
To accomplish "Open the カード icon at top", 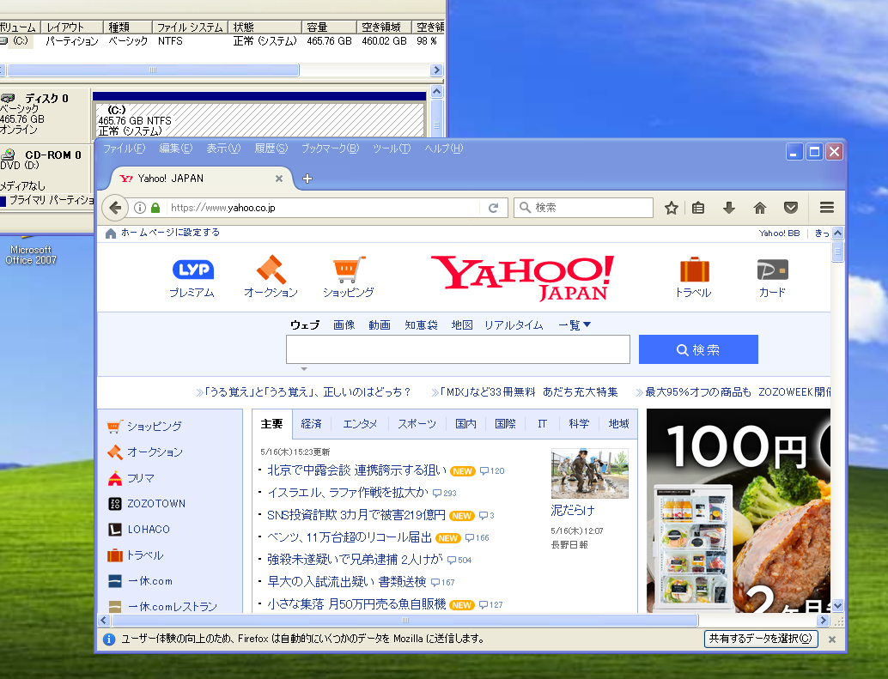I will (772, 270).
